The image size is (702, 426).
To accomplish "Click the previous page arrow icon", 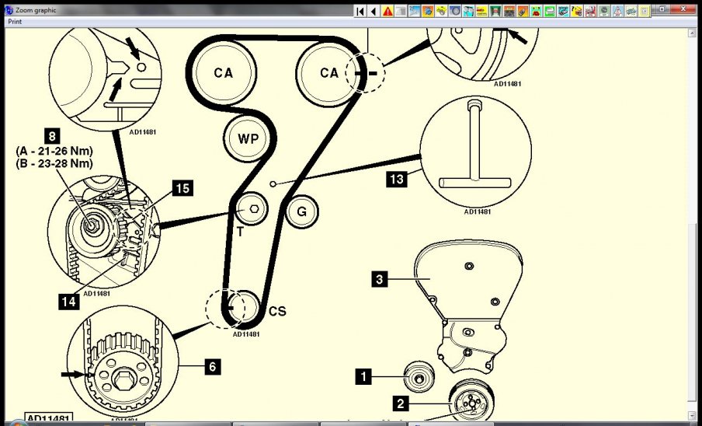I will point(374,11).
